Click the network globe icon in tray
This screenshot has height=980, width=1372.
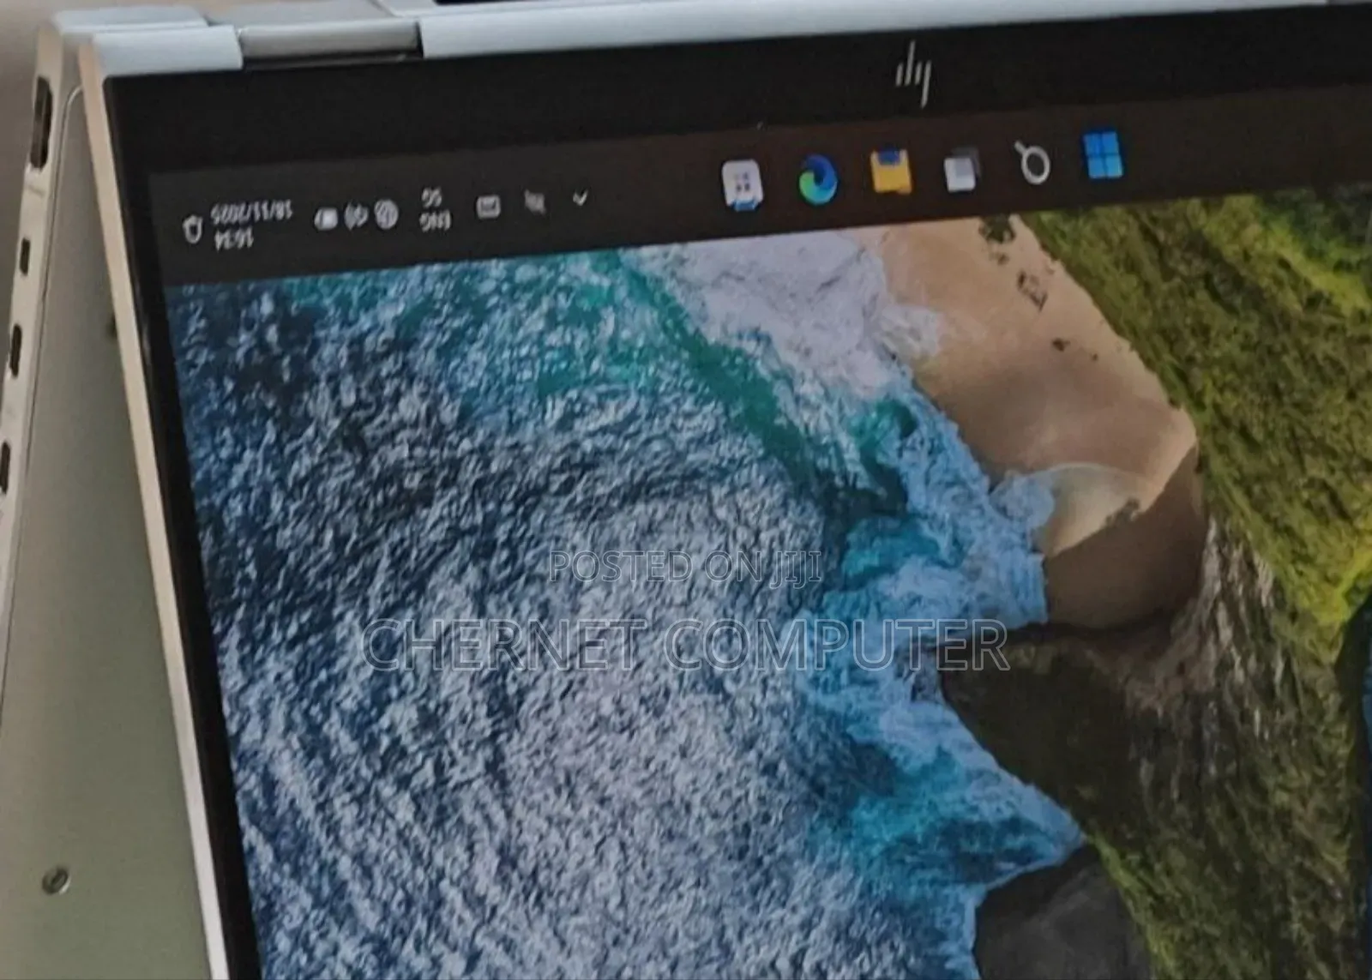click(x=387, y=214)
